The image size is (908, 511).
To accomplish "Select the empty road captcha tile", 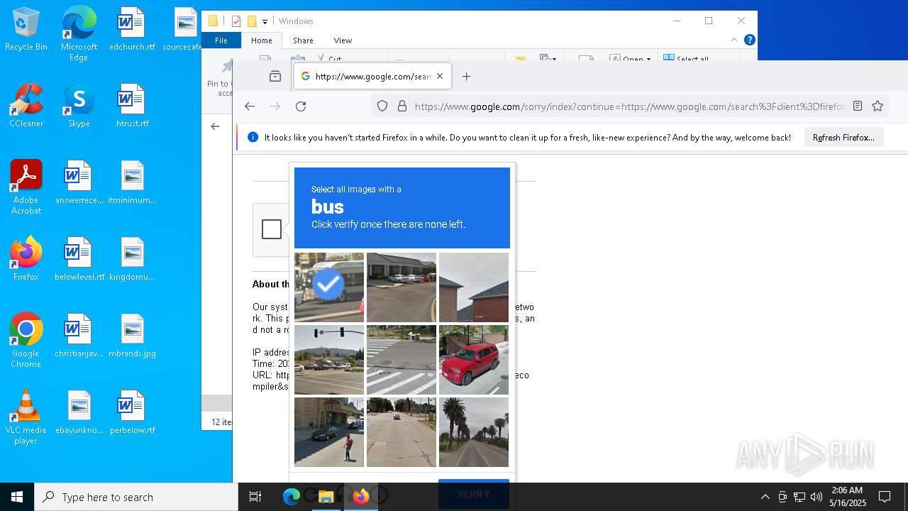I will 402,432.
